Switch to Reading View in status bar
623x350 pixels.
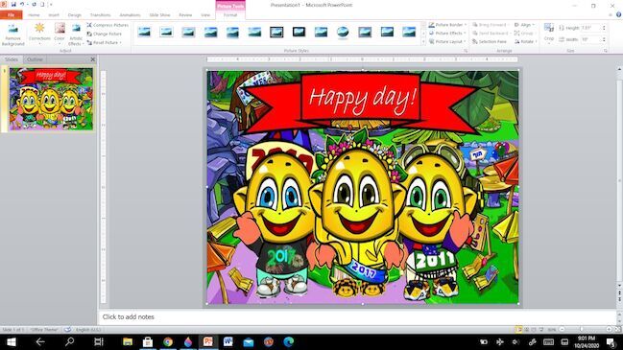[534, 329]
